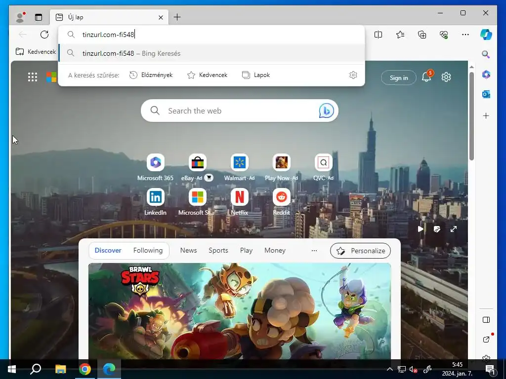This screenshot has height=379, width=506.
Task: Open page settings gear
Action: coord(446,77)
